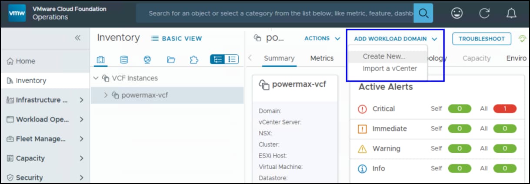Choose Create New... from the menu
530x184 pixels.
[384, 56]
